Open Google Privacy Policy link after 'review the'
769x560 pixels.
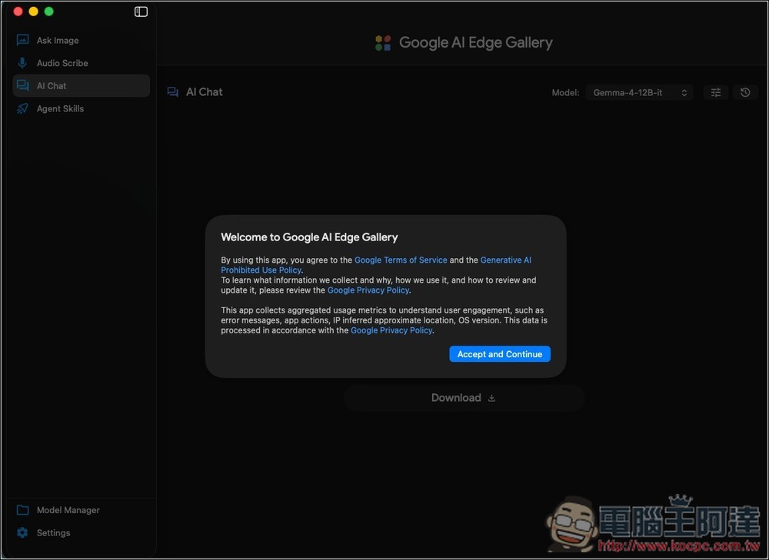click(x=368, y=290)
